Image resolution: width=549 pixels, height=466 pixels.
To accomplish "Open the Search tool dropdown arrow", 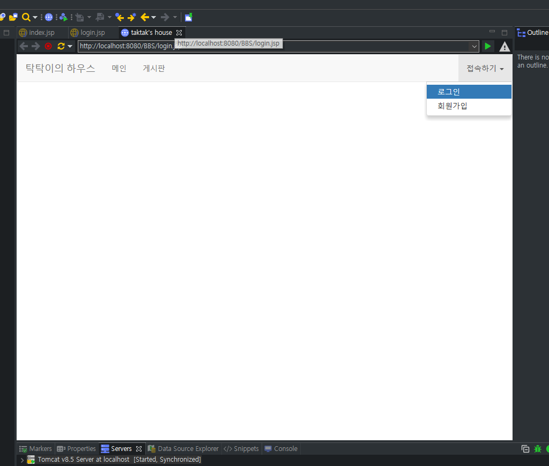I will (35, 17).
